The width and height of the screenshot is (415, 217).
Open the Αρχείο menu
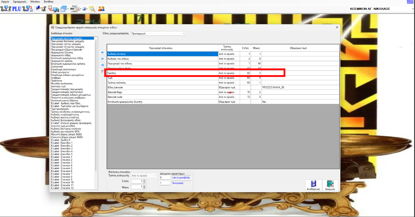pyautogui.click(x=5, y=2)
